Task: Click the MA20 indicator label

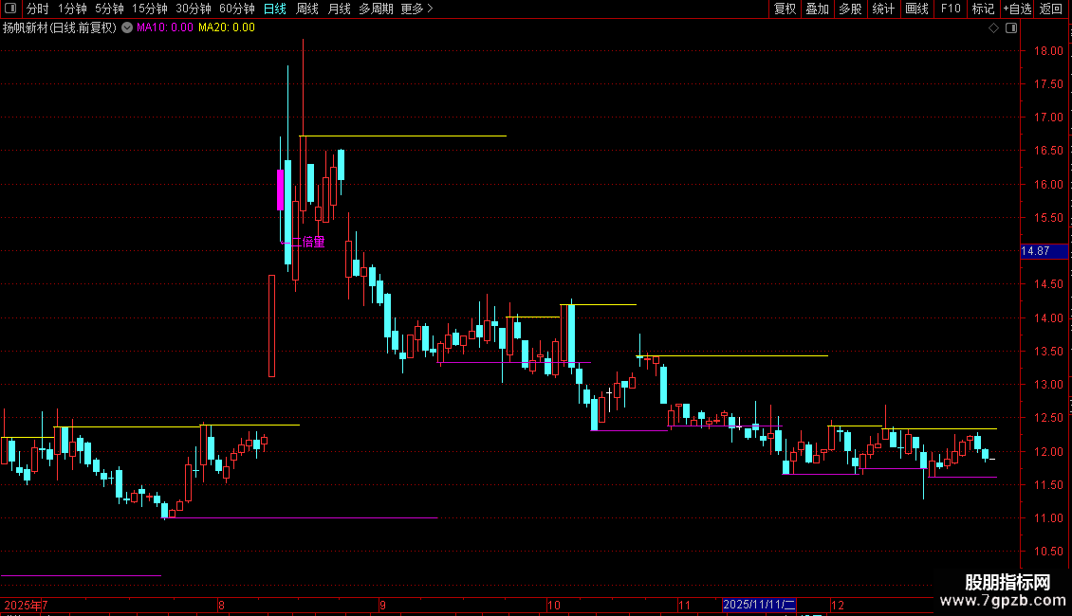Action: [x=227, y=27]
